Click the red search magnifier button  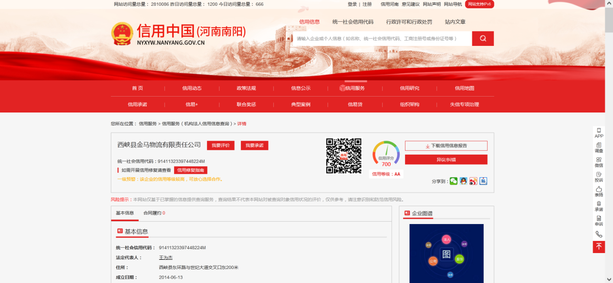pyautogui.click(x=483, y=39)
